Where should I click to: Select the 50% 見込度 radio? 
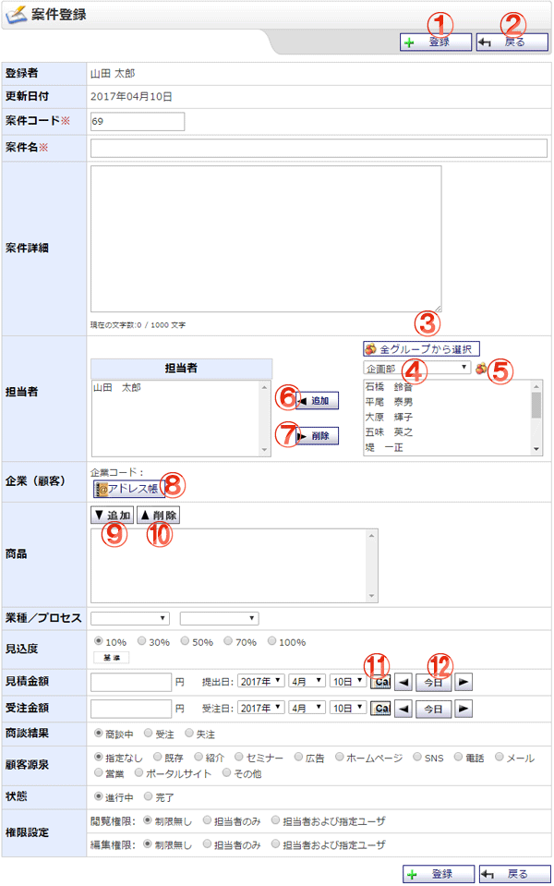tap(186, 641)
